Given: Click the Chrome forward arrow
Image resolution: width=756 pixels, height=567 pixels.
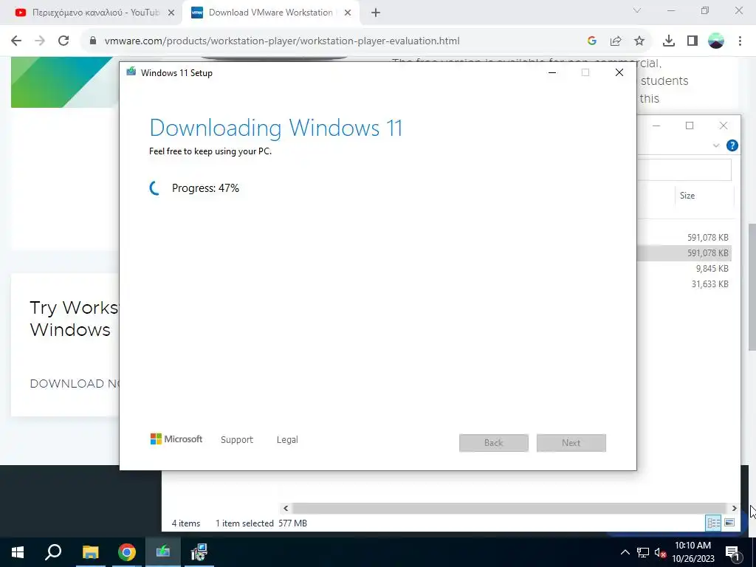Looking at the screenshot, I should tap(40, 41).
